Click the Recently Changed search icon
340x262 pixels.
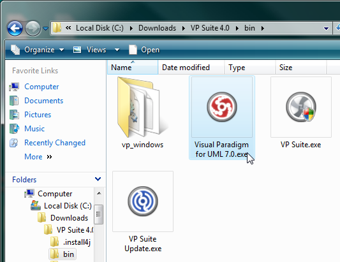[14, 143]
